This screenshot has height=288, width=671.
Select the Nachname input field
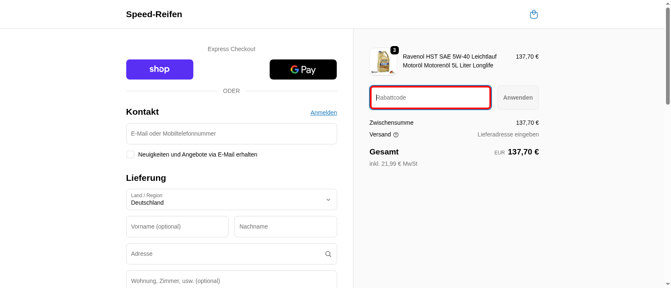[285, 227]
